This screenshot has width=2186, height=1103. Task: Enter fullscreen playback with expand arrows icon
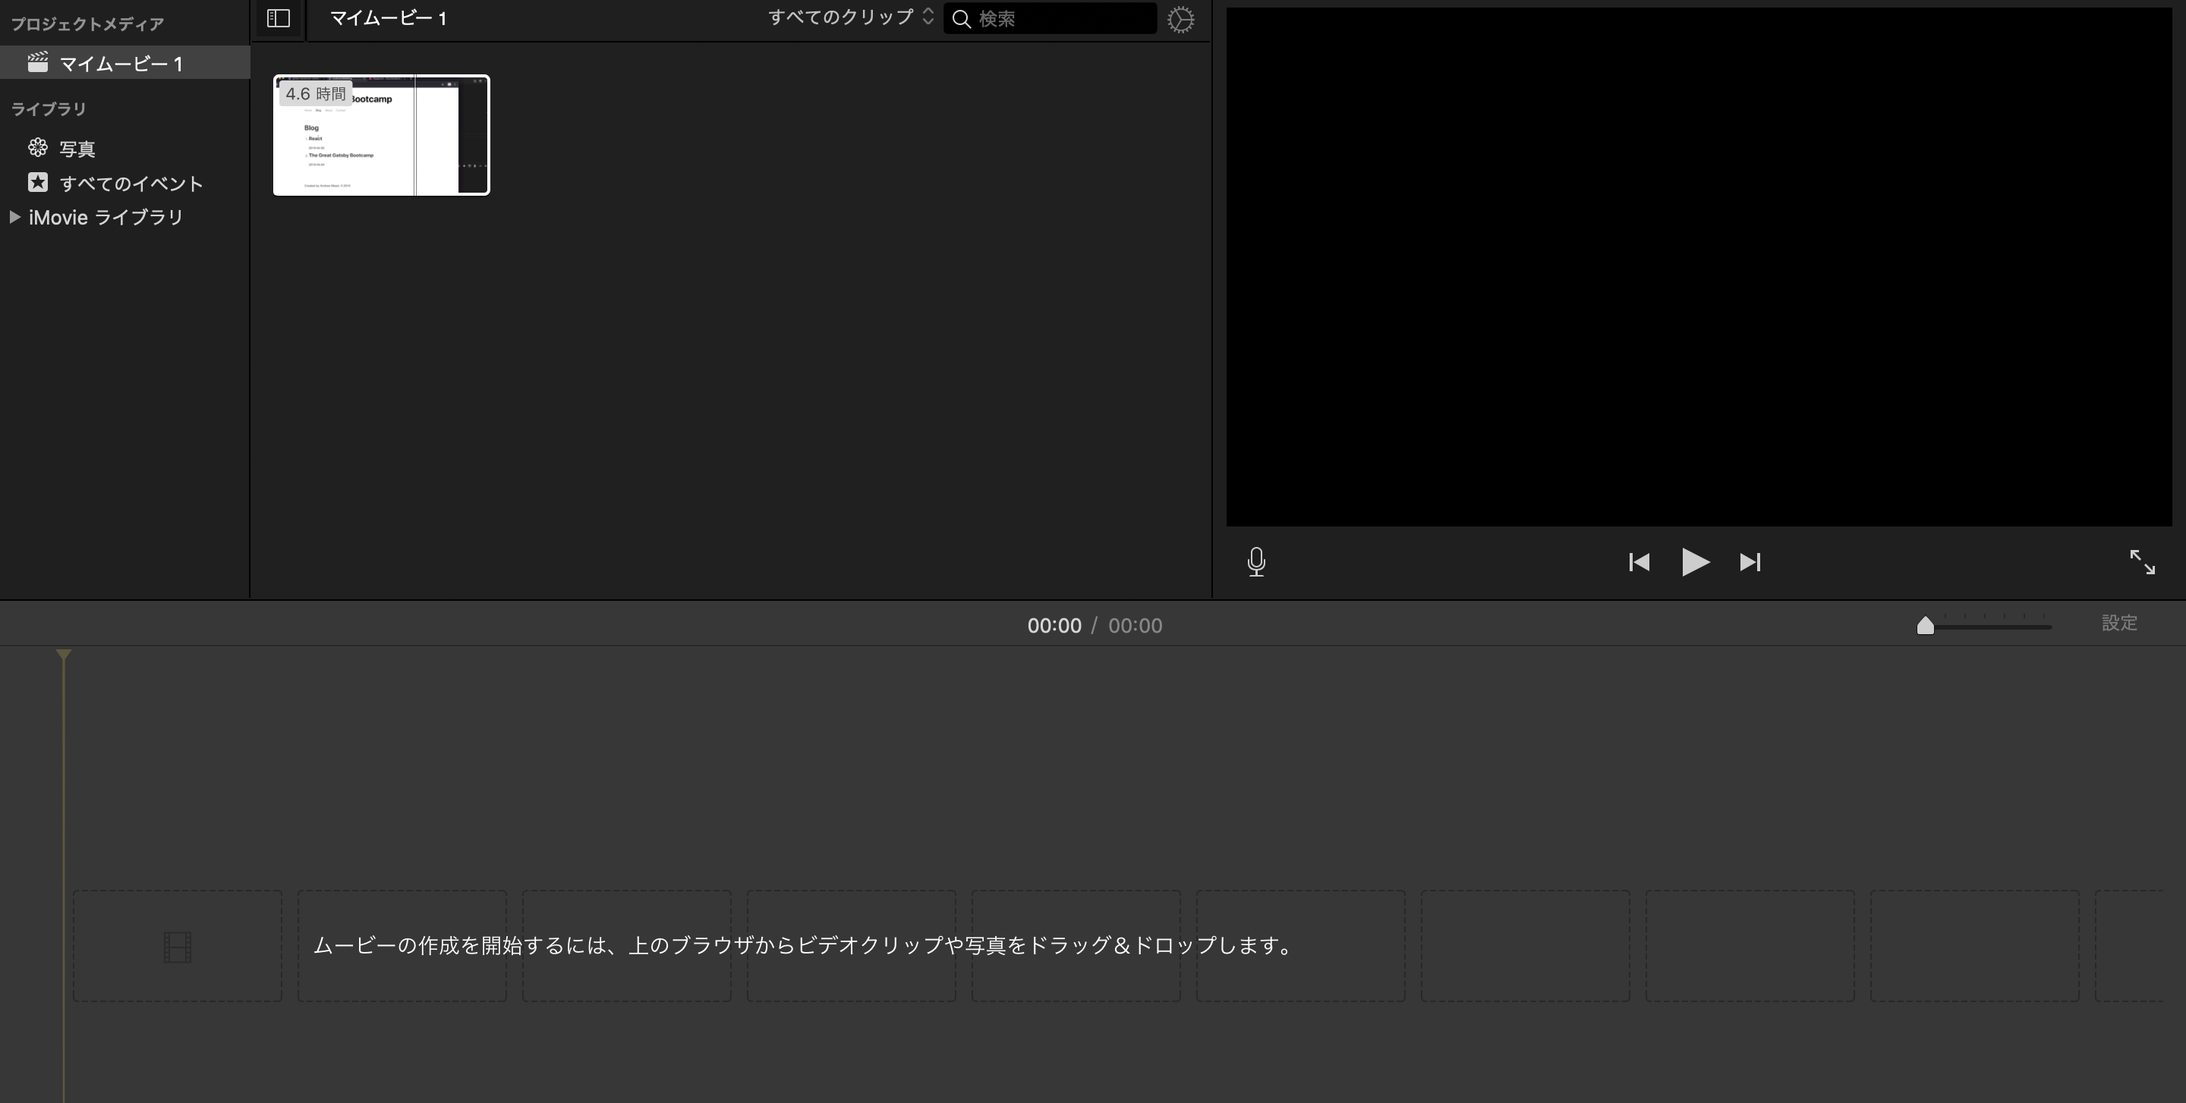[x=2142, y=562]
